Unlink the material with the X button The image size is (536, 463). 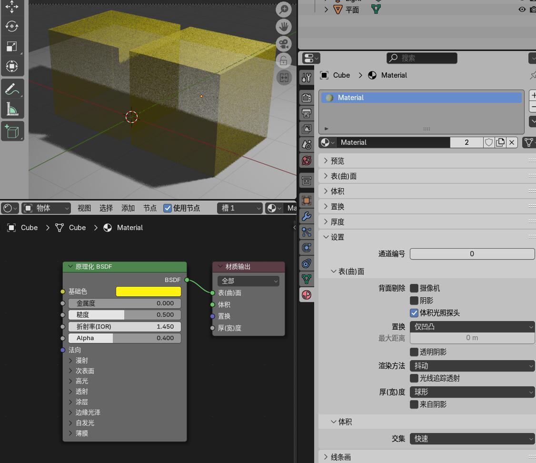(512, 142)
